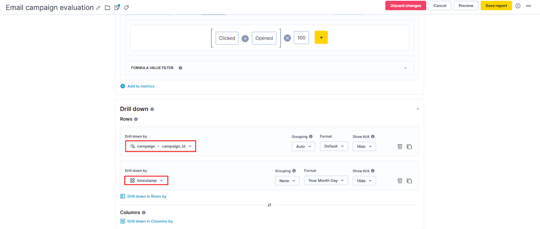This screenshot has width=540, height=229.
Task: Open the Year Month Day format dropdown
Action: (326, 181)
